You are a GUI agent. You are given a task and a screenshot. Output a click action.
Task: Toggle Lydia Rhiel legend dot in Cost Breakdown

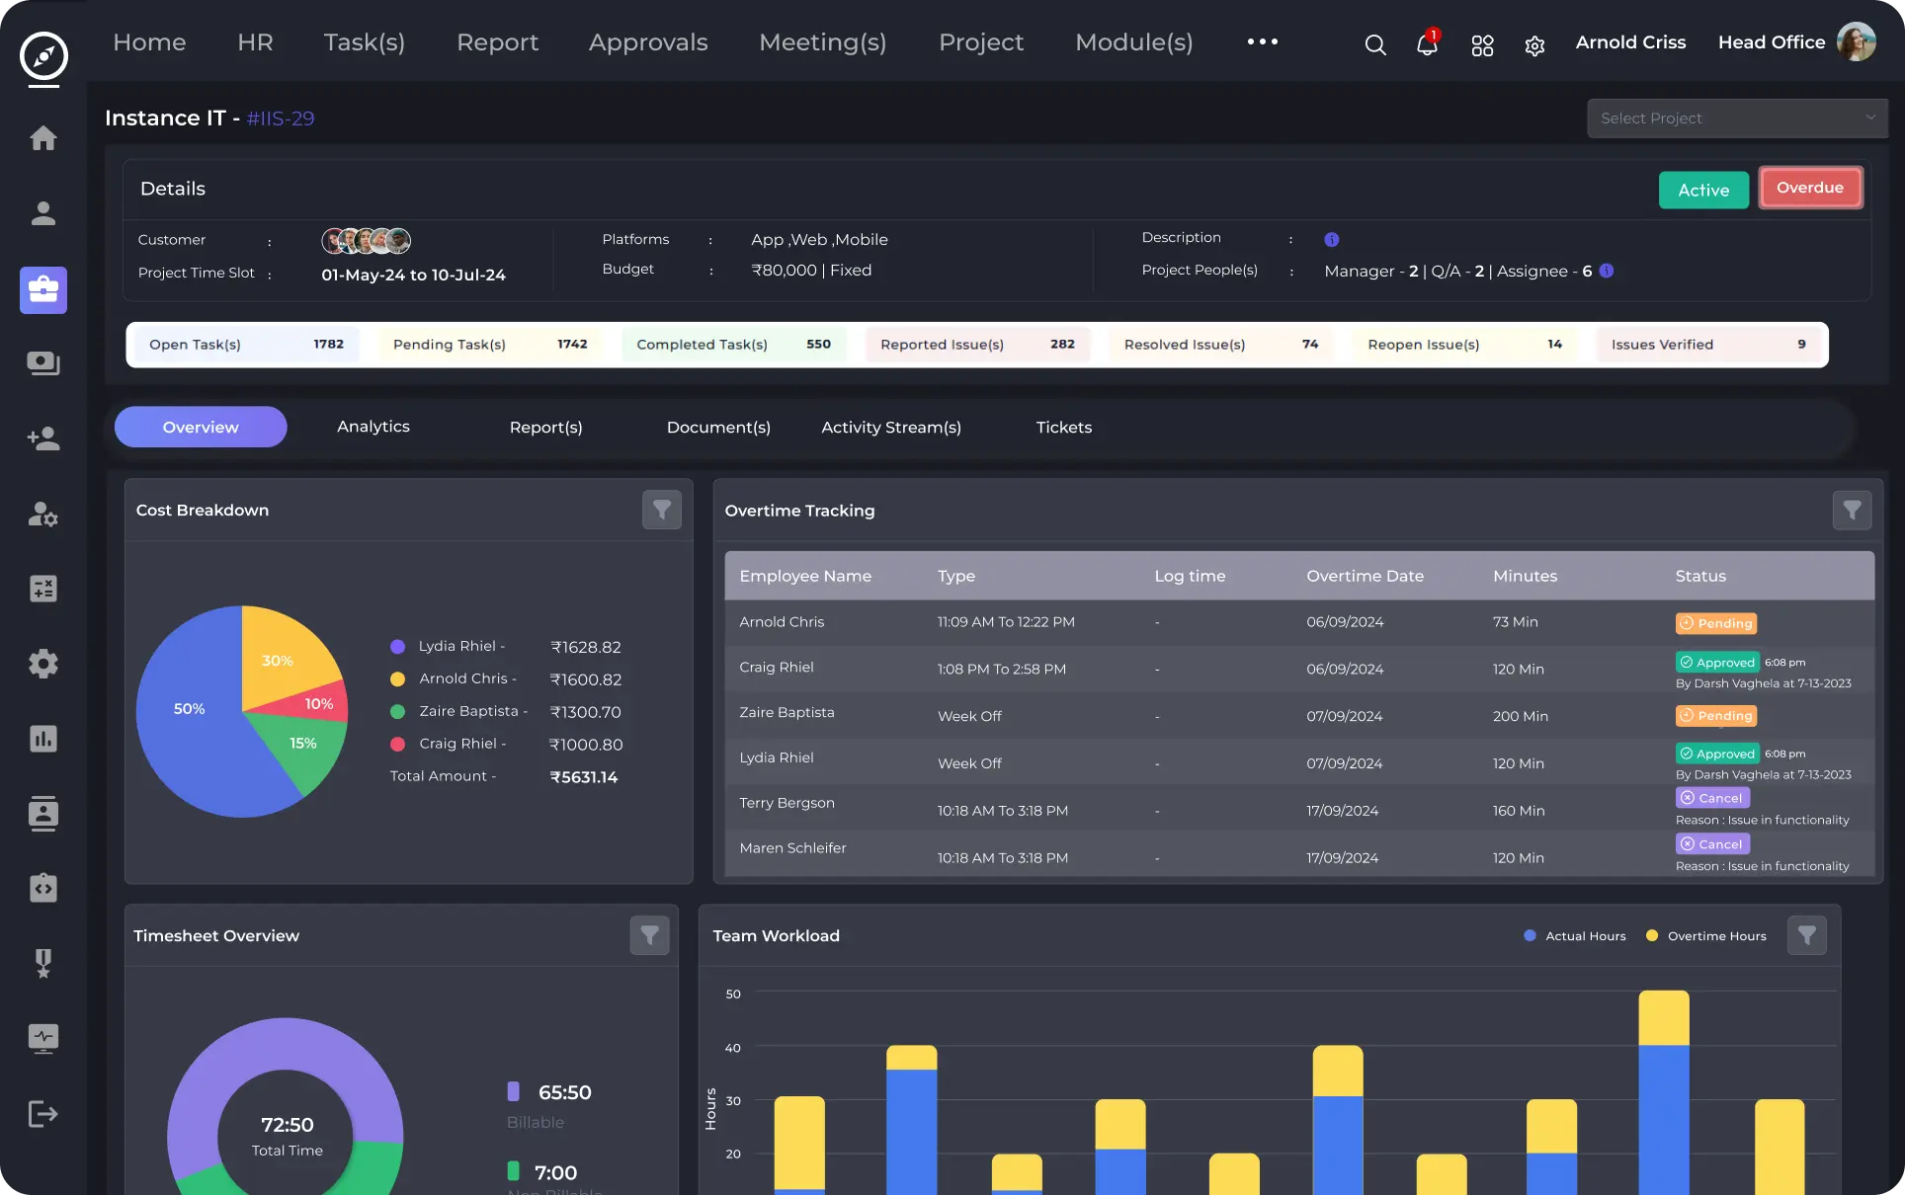tap(397, 647)
